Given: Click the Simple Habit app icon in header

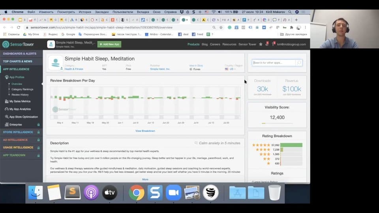Looking at the screenshot, I should 51,44.
